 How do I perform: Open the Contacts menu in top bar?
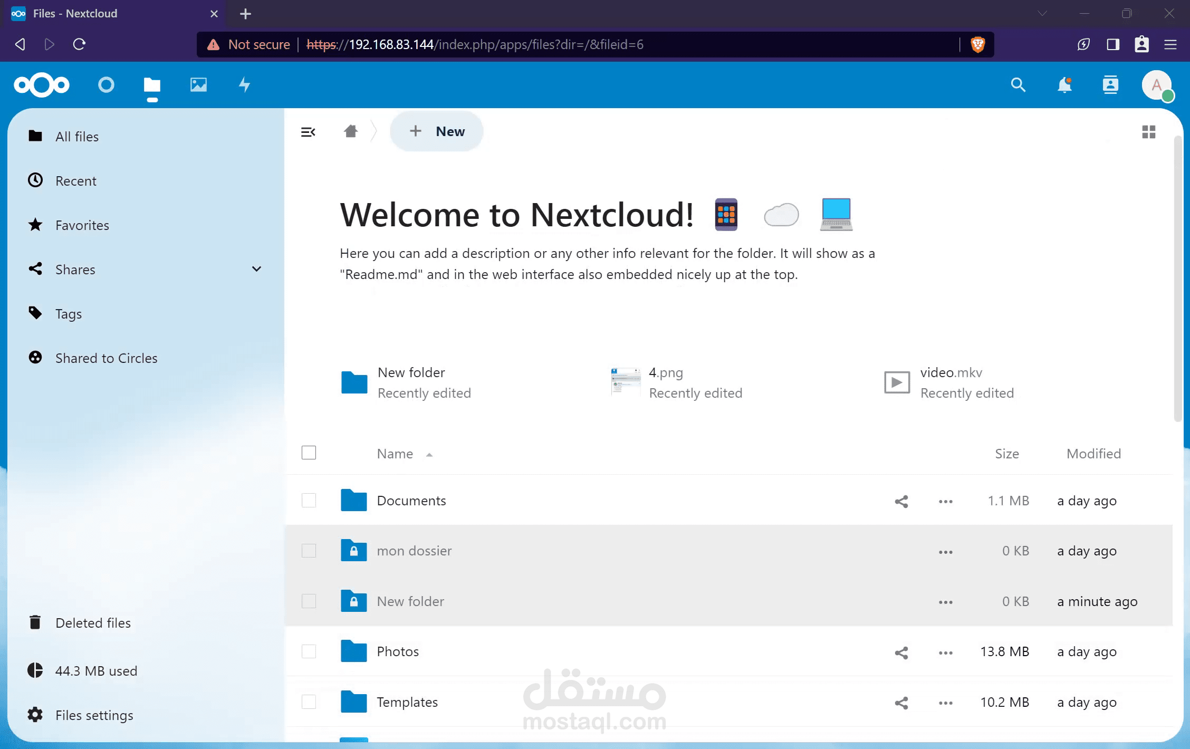pos(1110,85)
